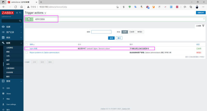Screen dimensions: 207x111
Task: Click the filter funnel icon
Action: click(x=203, y=26)
